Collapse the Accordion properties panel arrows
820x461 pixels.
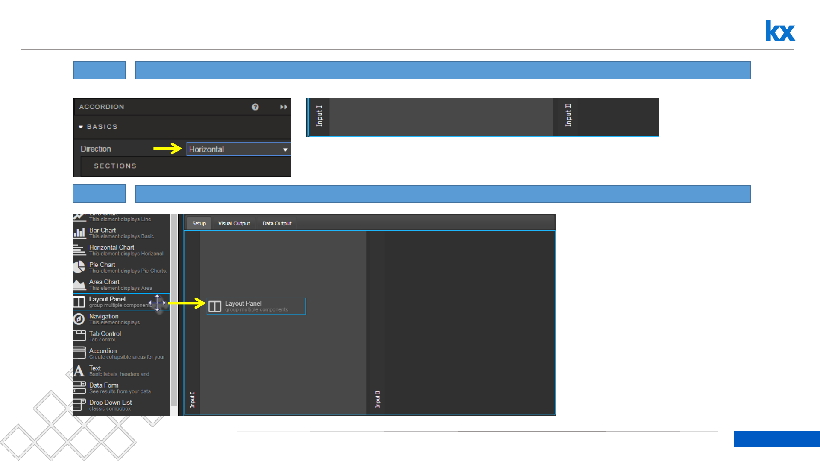284,107
